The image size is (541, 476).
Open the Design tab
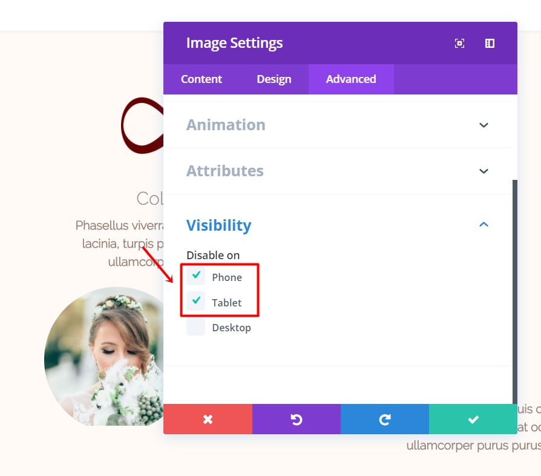point(274,79)
